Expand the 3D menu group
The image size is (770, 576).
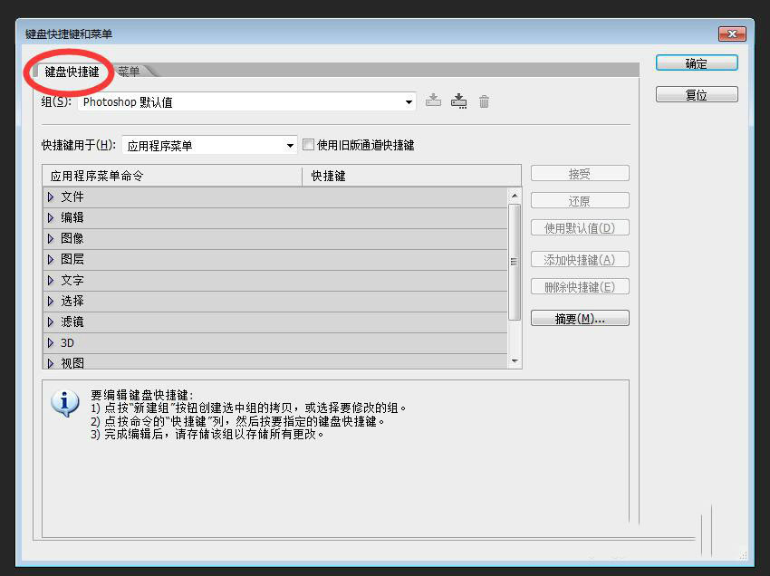click(x=51, y=342)
